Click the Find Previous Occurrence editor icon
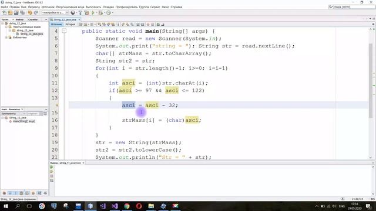Viewport: 376px width, 211px height. (x=104, y=25)
